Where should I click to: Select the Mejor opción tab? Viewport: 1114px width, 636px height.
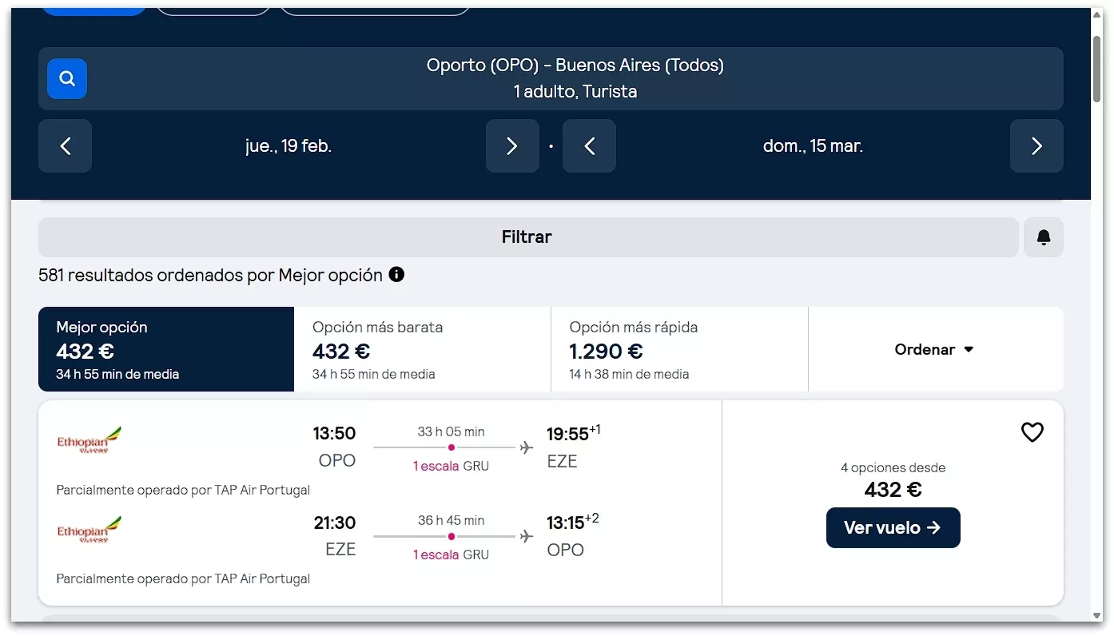click(166, 349)
